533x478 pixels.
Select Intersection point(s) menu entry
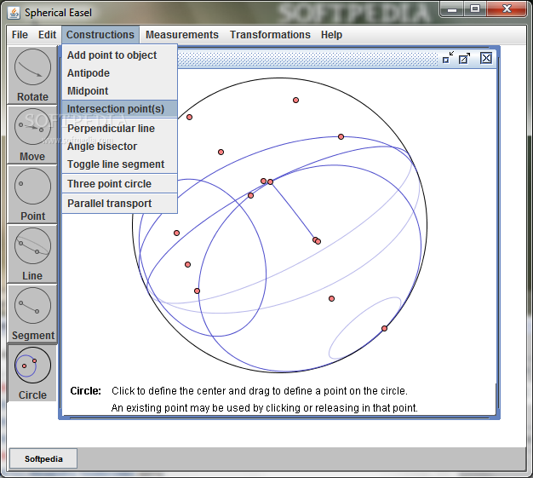120,109
